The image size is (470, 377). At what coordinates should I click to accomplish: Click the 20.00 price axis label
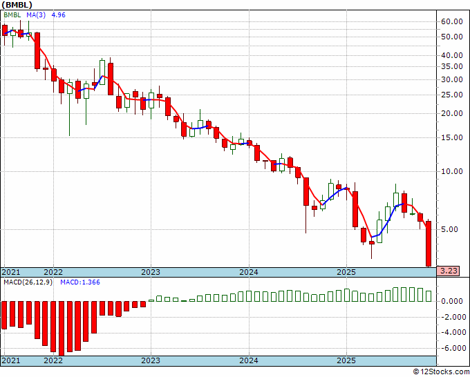pyautogui.click(x=452, y=113)
